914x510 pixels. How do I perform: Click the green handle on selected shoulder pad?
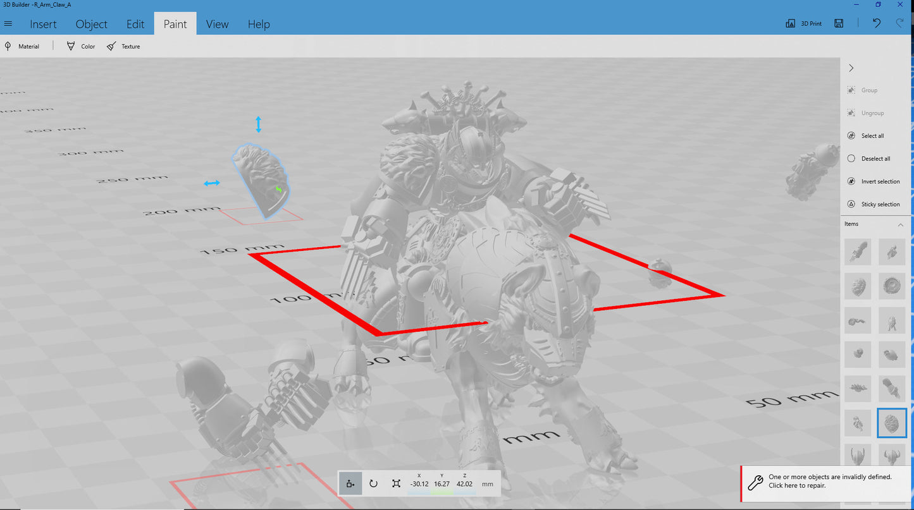click(278, 188)
